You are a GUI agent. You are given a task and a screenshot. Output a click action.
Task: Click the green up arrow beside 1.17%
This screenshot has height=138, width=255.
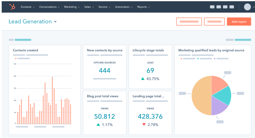pyautogui.click(x=98, y=125)
